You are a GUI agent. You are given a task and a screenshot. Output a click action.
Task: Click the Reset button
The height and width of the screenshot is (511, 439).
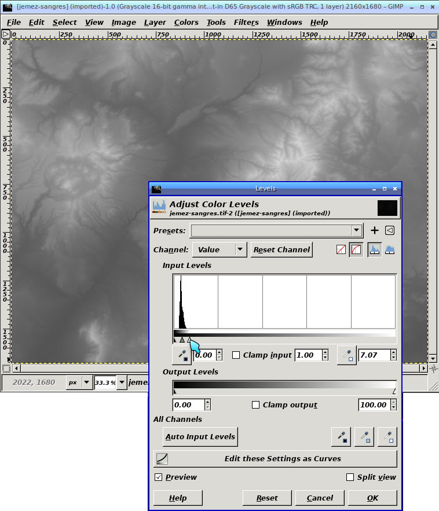tap(267, 498)
